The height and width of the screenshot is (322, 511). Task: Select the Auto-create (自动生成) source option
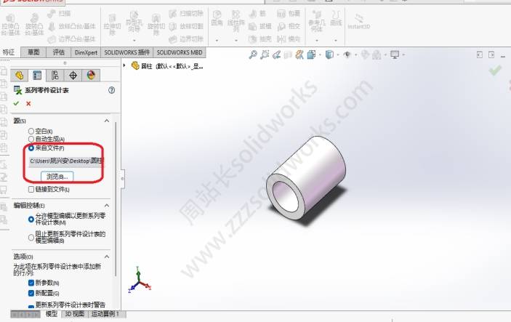click(x=31, y=139)
